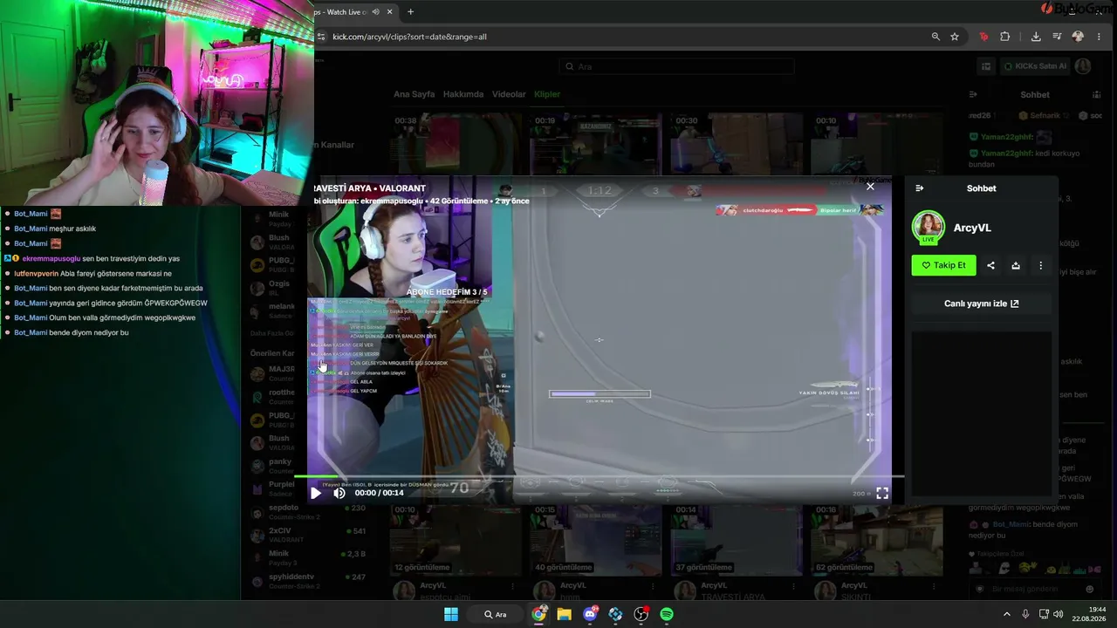Open the taskbar Ara search box

(496, 614)
